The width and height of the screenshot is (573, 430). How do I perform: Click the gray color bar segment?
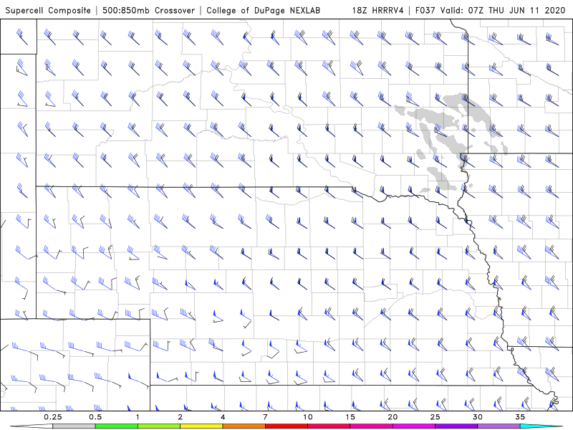(x=74, y=426)
